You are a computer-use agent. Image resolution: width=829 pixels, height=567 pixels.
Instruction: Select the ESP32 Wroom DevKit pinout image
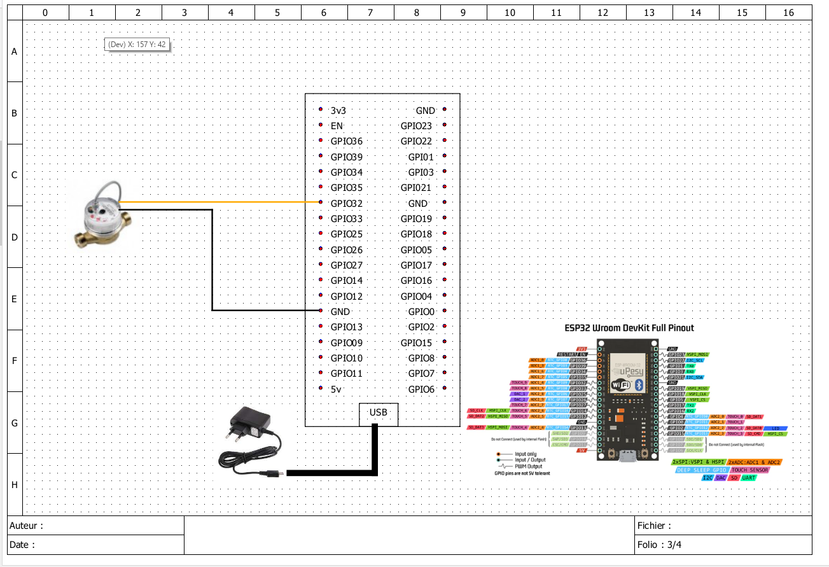click(x=629, y=402)
